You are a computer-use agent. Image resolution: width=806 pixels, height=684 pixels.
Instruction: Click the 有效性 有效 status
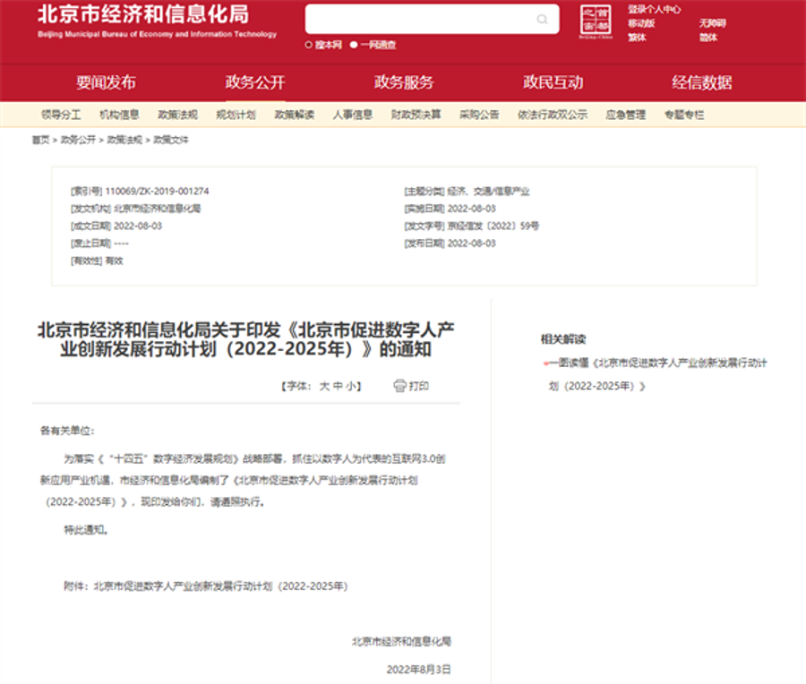[x=114, y=261]
